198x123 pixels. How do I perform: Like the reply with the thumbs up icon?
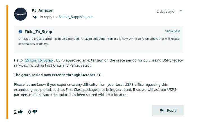tap(20, 112)
